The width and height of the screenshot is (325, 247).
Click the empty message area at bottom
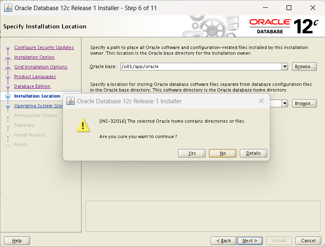click(x=203, y=216)
